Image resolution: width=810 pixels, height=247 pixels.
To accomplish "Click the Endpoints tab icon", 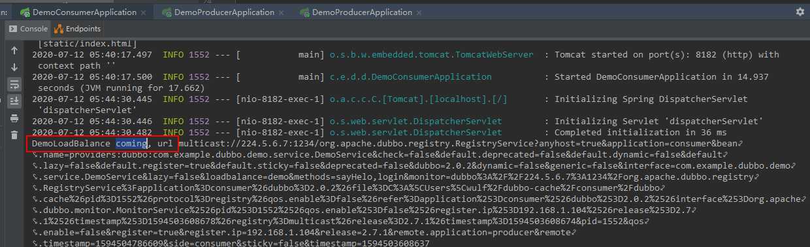I will pyautogui.click(x=59, y=29).
